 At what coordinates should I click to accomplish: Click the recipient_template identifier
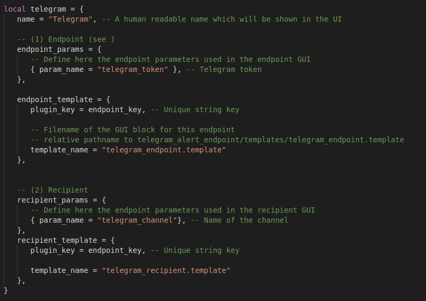(x=57, y=240)
